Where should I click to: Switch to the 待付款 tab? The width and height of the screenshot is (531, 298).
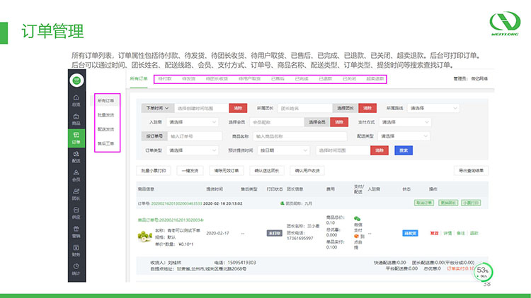coord(165,78)
